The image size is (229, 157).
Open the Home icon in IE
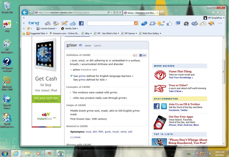[213, 12]
